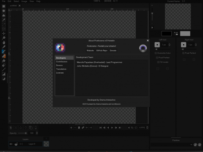Add a new layer

click(11, 128)
